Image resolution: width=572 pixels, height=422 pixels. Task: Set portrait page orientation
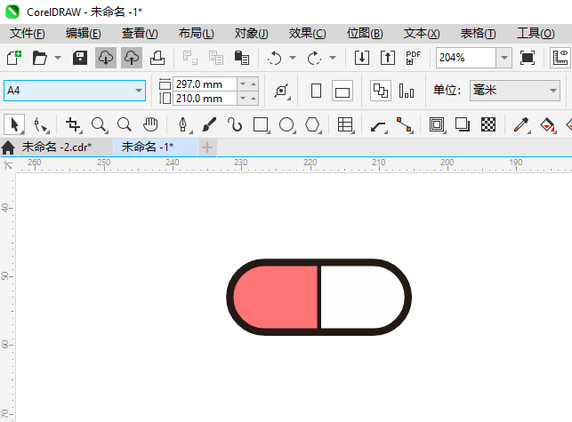[317, 91]
